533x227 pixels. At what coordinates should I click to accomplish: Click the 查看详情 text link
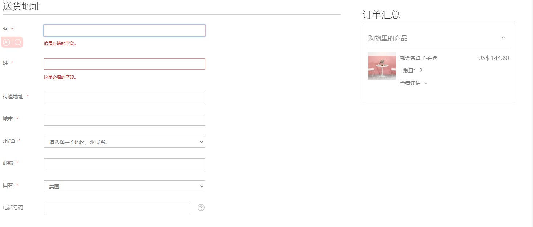click(x=410, y=83)
